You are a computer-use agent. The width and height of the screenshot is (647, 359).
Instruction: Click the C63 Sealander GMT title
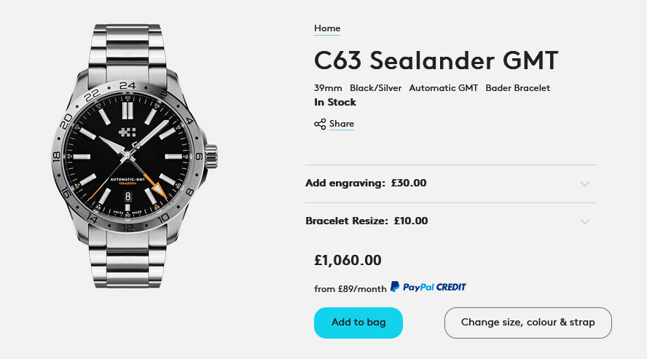click(x=436, y=60)
